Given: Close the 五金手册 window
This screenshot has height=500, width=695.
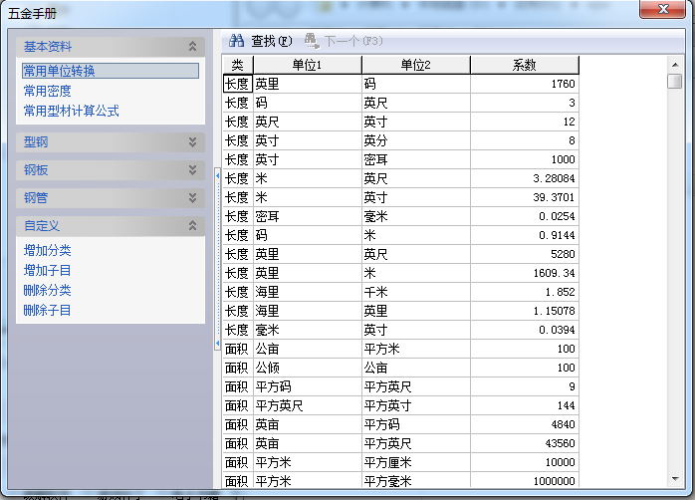Looking at the screenshot, I should (663, 9).
